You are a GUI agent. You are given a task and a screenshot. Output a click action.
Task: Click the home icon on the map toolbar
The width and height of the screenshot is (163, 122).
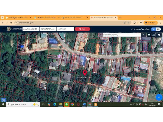pyautogui.click(x=149, y=35)
